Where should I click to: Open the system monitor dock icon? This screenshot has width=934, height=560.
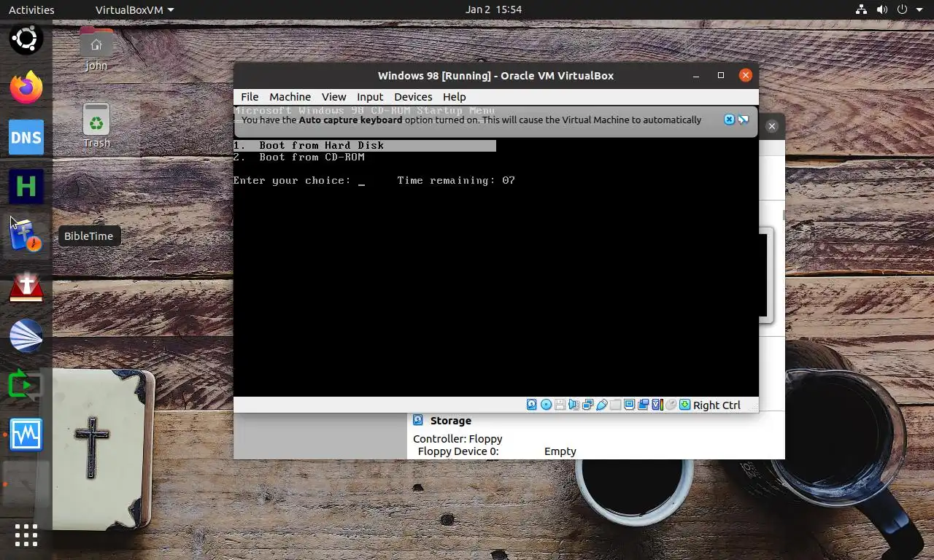point(26,435)
